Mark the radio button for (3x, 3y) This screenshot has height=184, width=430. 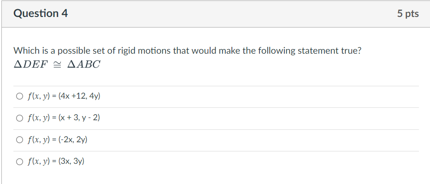click(19, 162)
